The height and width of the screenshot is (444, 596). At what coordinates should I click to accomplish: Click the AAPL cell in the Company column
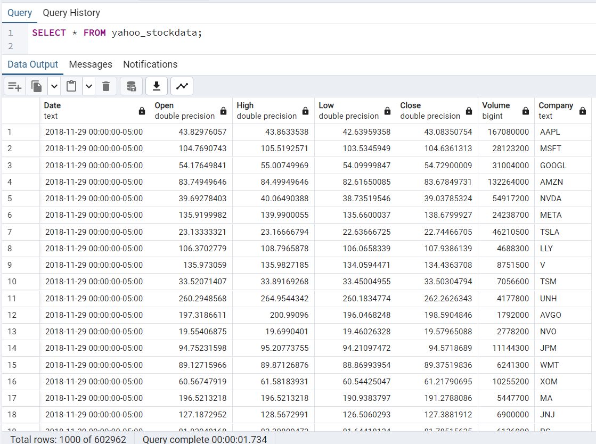point(550,131)
